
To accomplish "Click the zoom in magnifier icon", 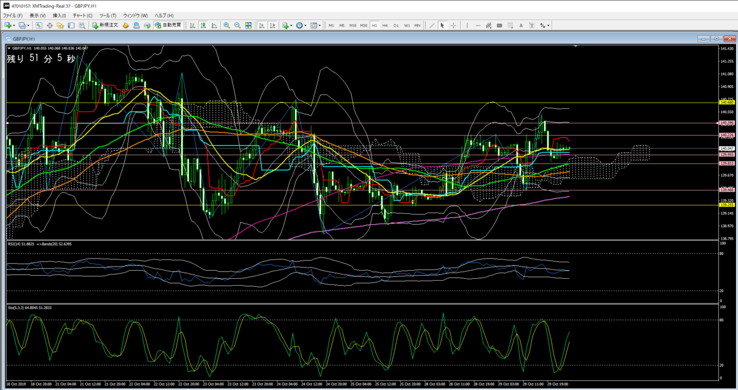I will point(227,25).
